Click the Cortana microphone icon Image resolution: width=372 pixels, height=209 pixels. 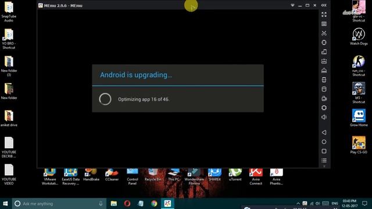(101, 204)
